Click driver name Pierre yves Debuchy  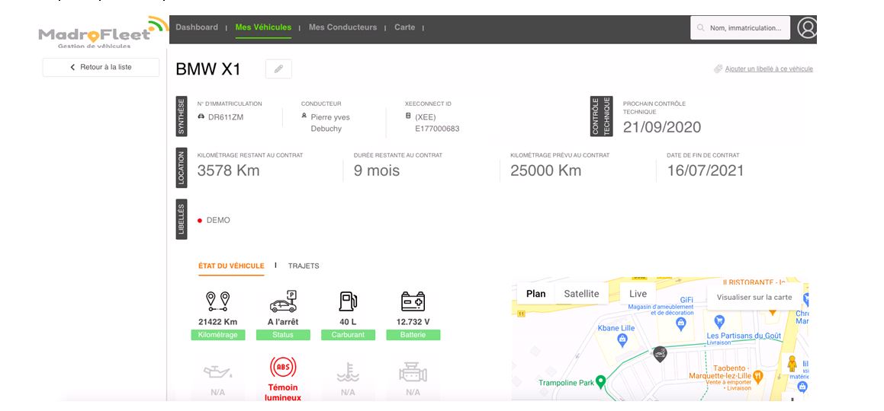coord(330,123)
